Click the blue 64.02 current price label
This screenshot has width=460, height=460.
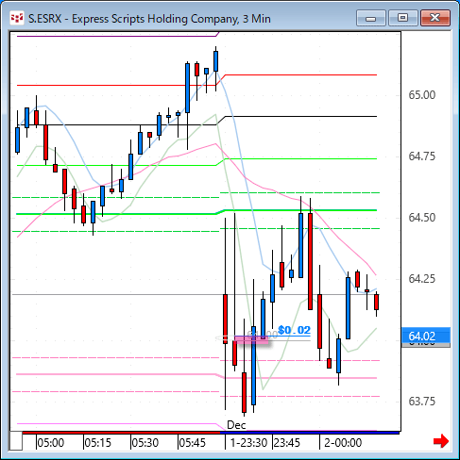point(426,336)
